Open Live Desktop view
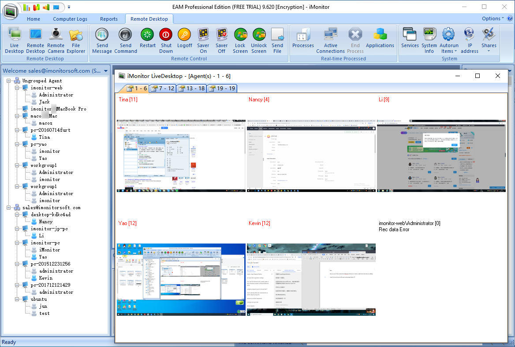The height and width of the screenshot is (347, 515). pyautogui.click(x=14, y=41)
